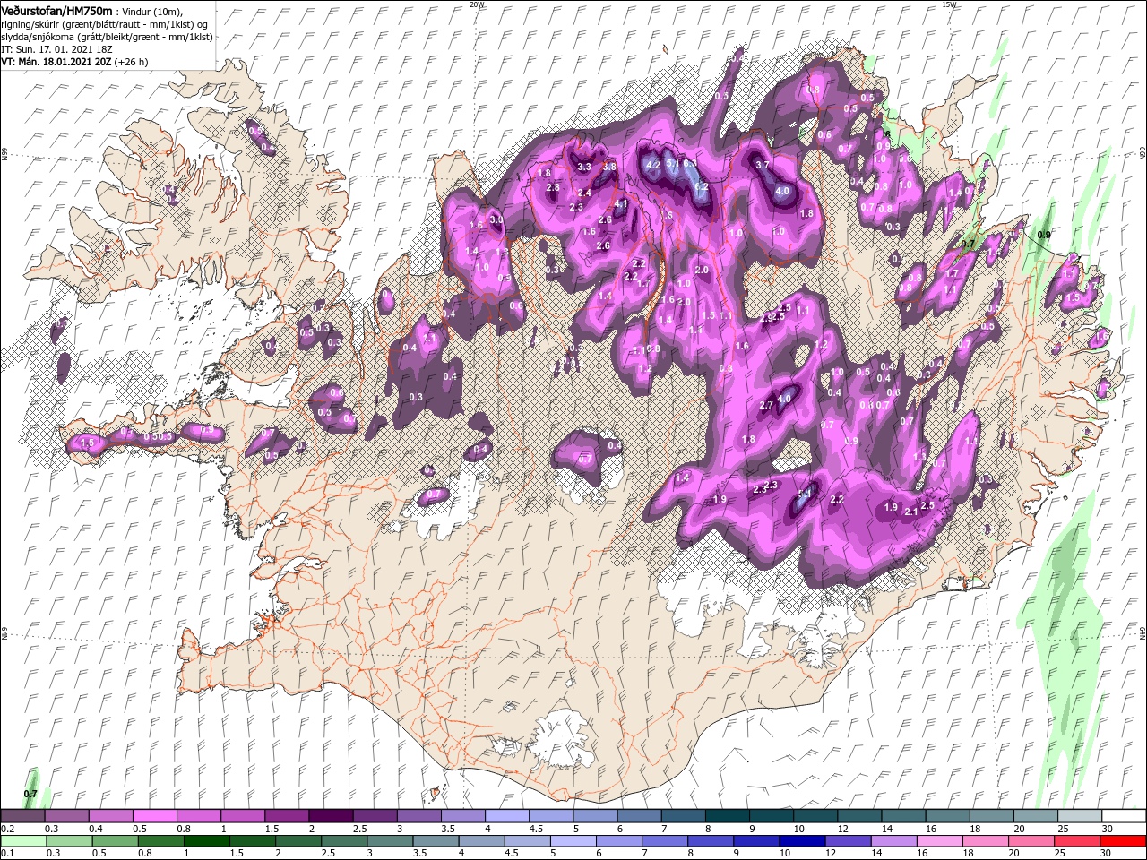Click the 4.1 snowfall value on the map
This screenshot has width=1147, height=860.
click(x=621, y=203)
